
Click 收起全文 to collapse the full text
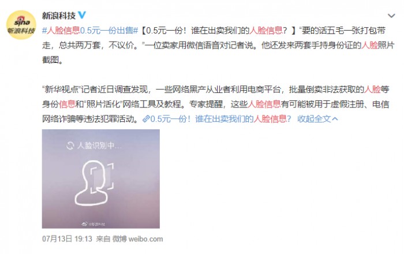pyautogui.click(x=314, y=119)
